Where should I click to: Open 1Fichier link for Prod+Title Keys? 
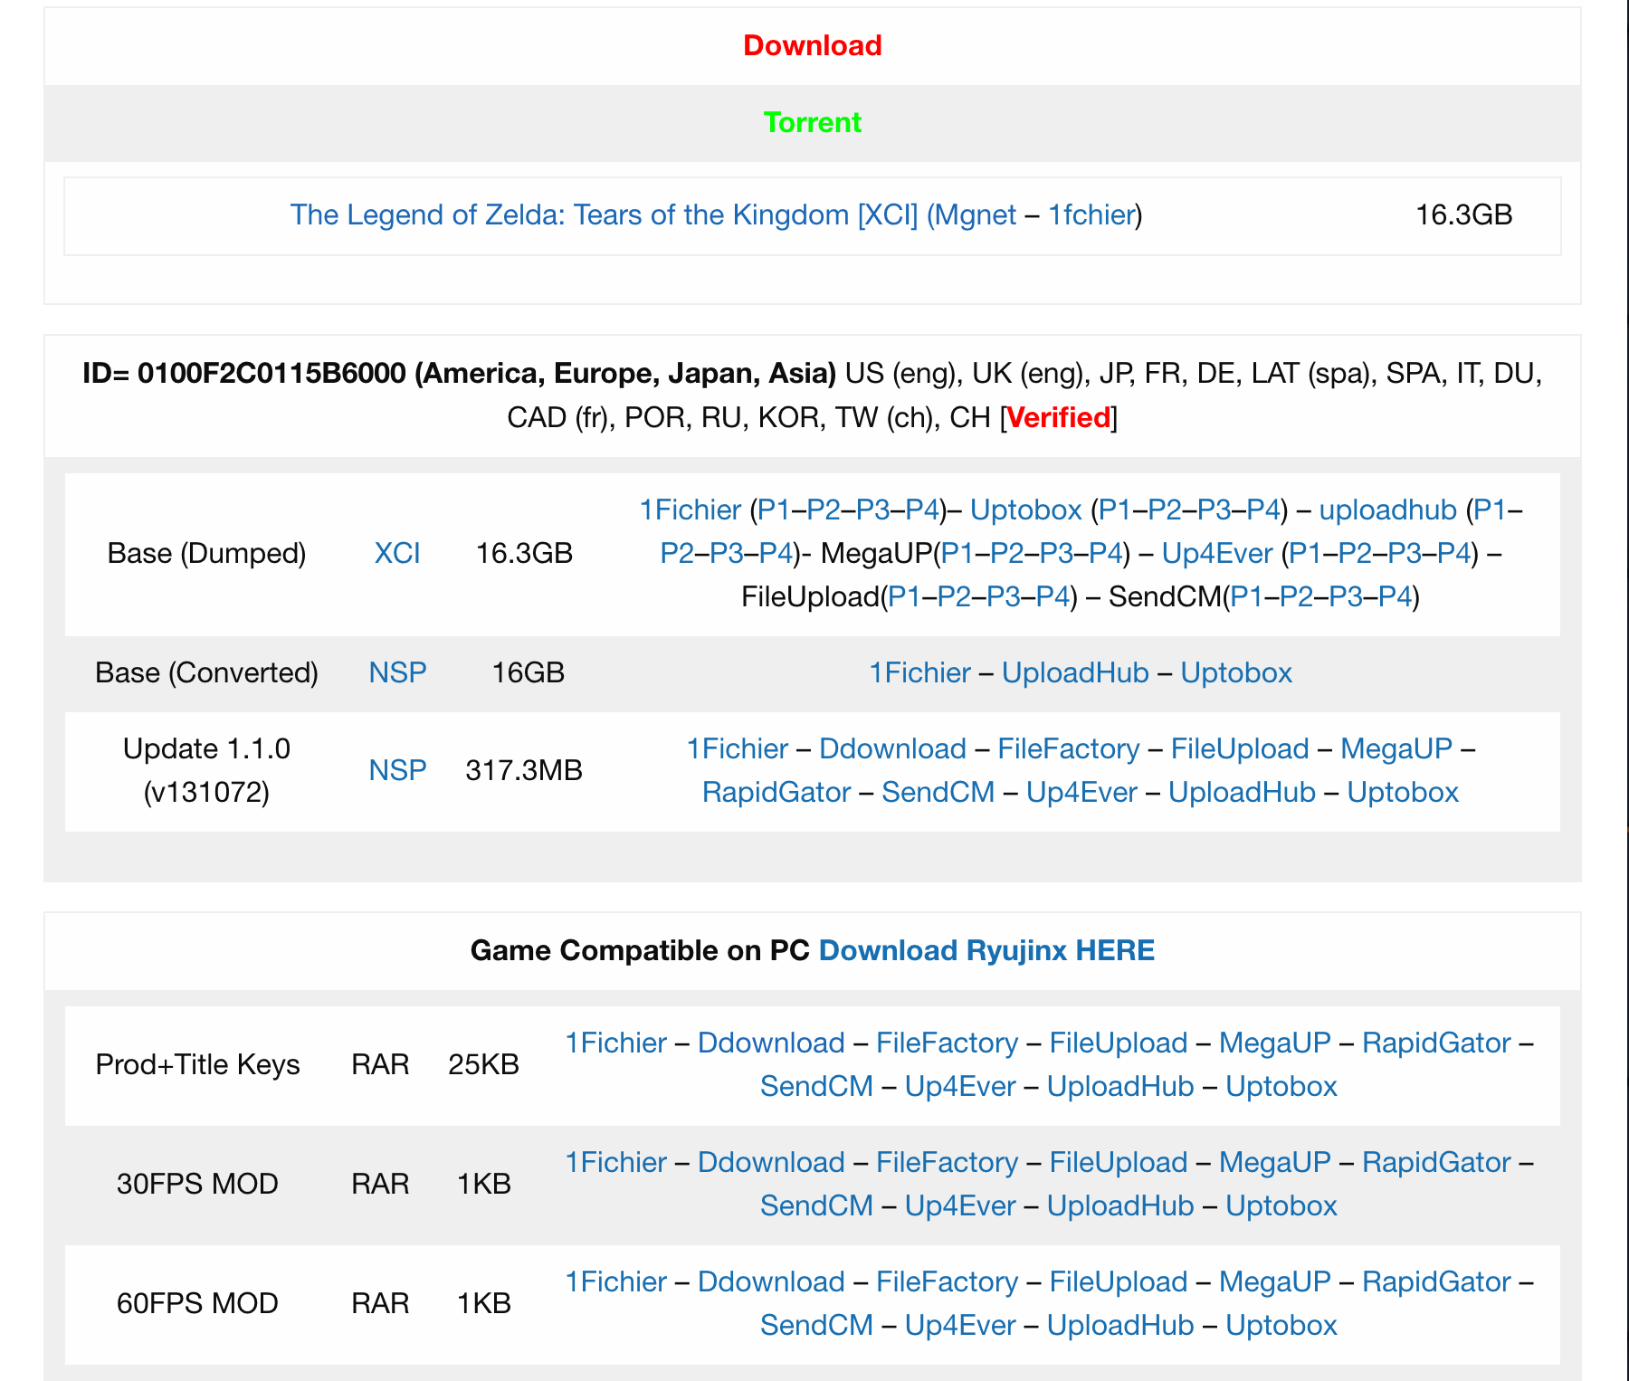coord(615,1043)
